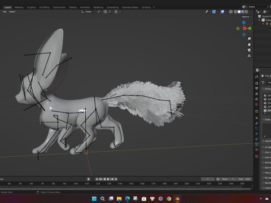The image size is (271, 203).
Task: Open the Global transform orientation dropdown
Action: (x=88, y=12)
